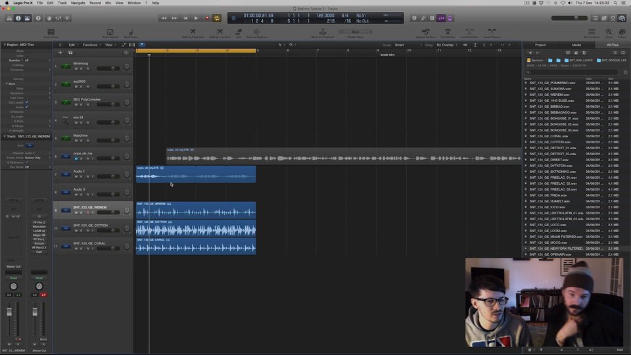Open the Loop Browser icon

613,18
